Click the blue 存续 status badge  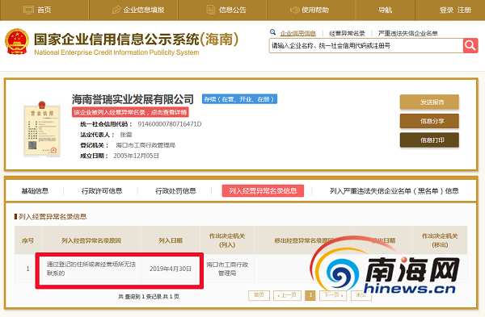point(239,99)
